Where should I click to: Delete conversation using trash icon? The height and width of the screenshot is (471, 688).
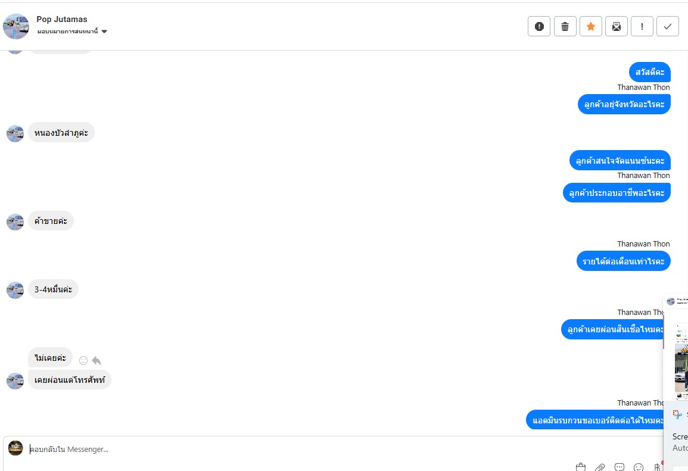point(565,26)
